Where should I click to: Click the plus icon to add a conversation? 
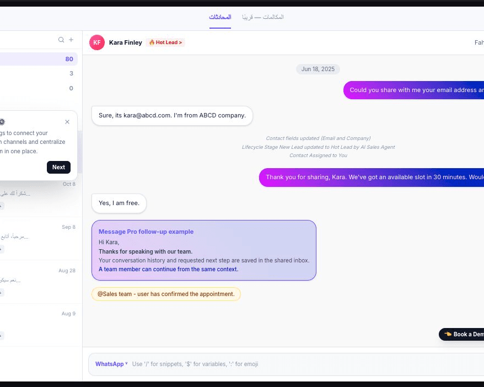(71, 40)
